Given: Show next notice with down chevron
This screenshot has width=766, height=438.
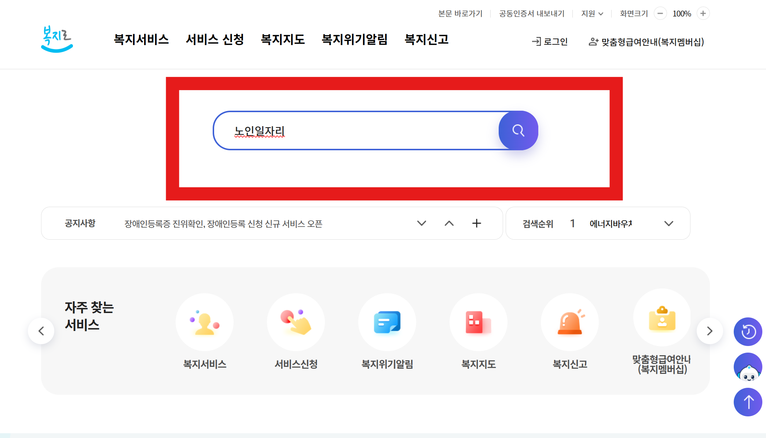Looking at the screenshot, I should click(421, 223).
